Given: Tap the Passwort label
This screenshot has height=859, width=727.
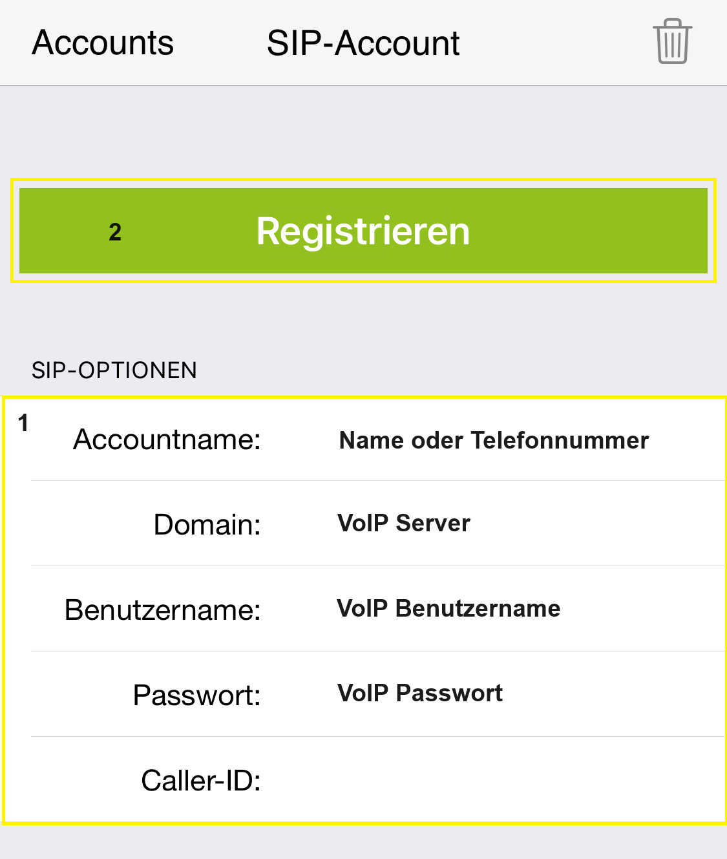Looking at the screenshot, I should [196, 695].
